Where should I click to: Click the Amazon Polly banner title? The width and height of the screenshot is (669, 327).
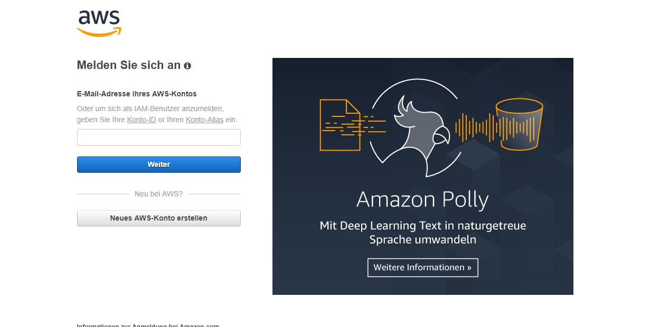tap(422, 200)
